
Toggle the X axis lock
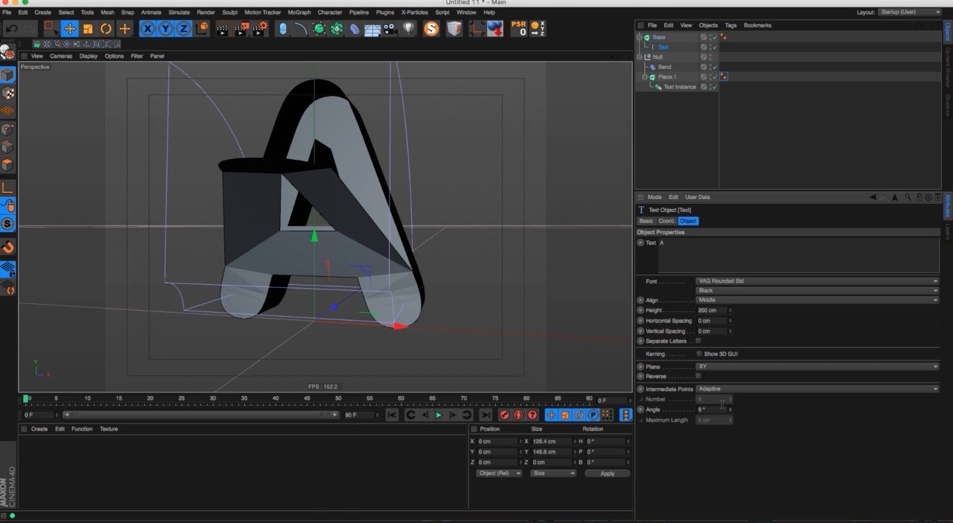click(147, 29)
